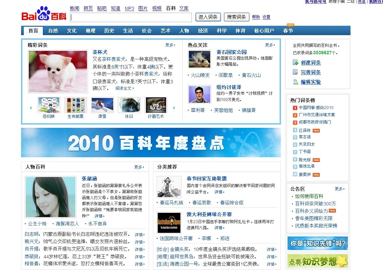Click the 编辑实验 flask icon
This screenshot has width=383, height=270.
295,82
